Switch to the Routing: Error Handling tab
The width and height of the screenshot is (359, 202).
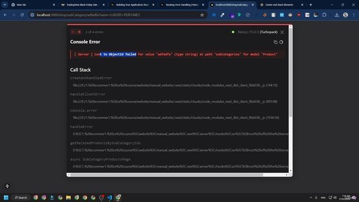point(182,4)
